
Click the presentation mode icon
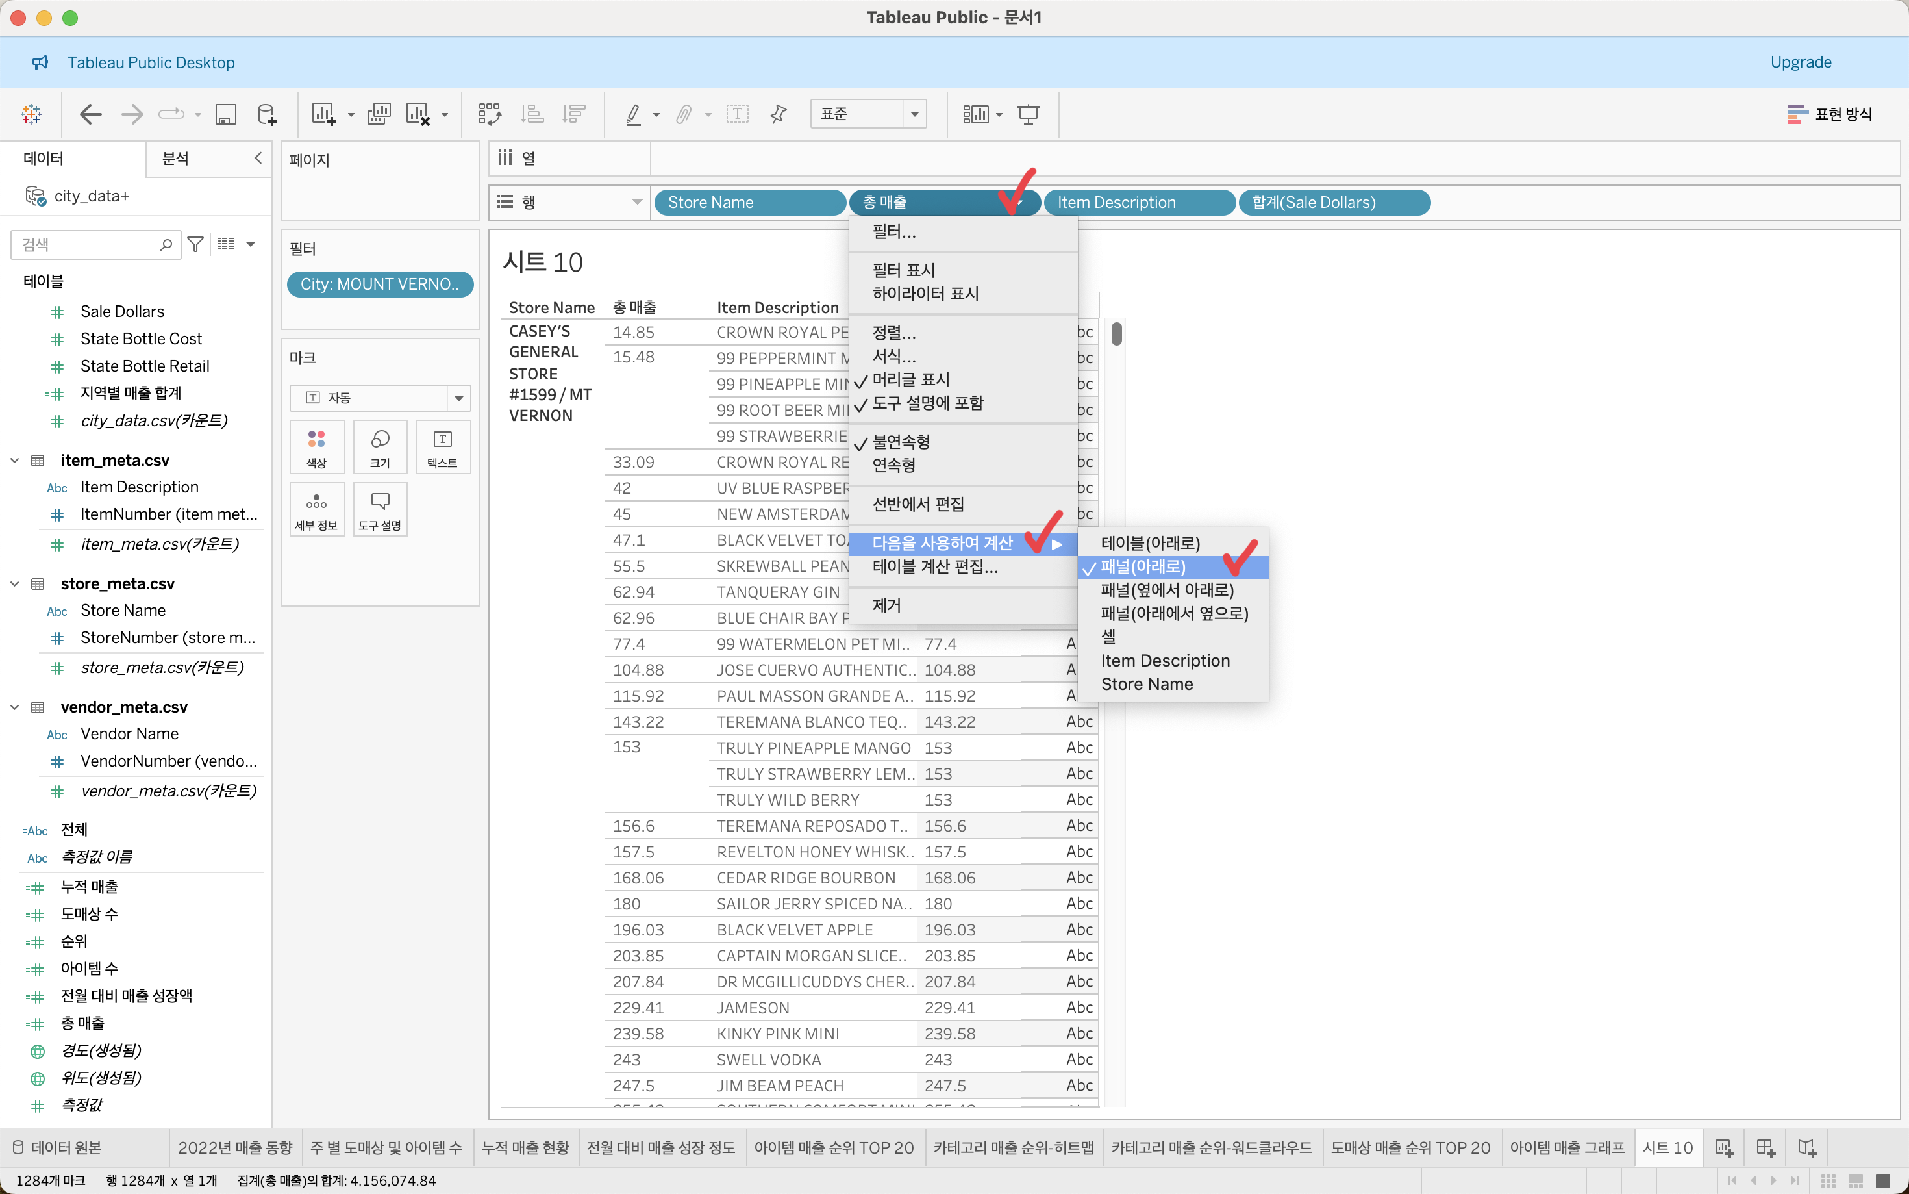pos(1027,114)
